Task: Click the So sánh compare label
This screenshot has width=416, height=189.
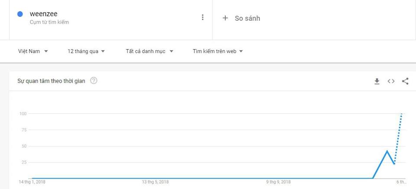Action: click(247, 18)
